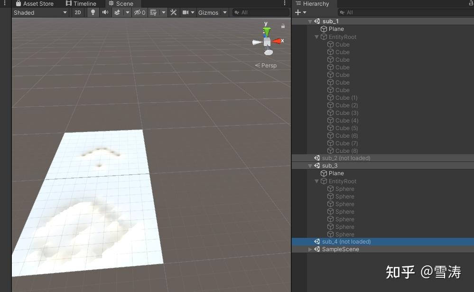Click the Hierarchy create plus button
Screen dimensions: 474x292
tap(298, 12)
